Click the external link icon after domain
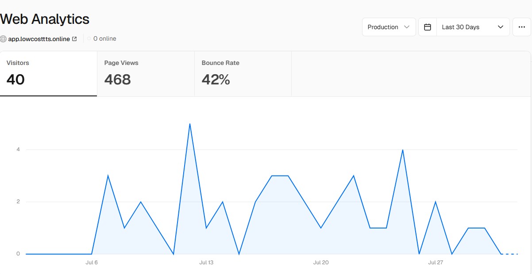Screen dimensions: 532x274 (74, 39)
